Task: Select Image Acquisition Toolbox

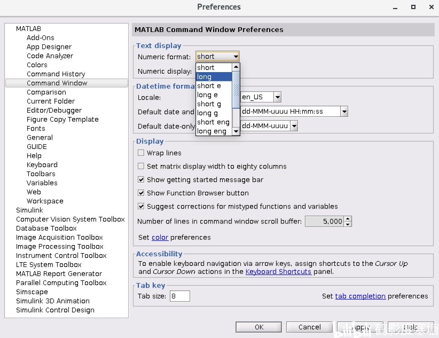Action: 59,237
